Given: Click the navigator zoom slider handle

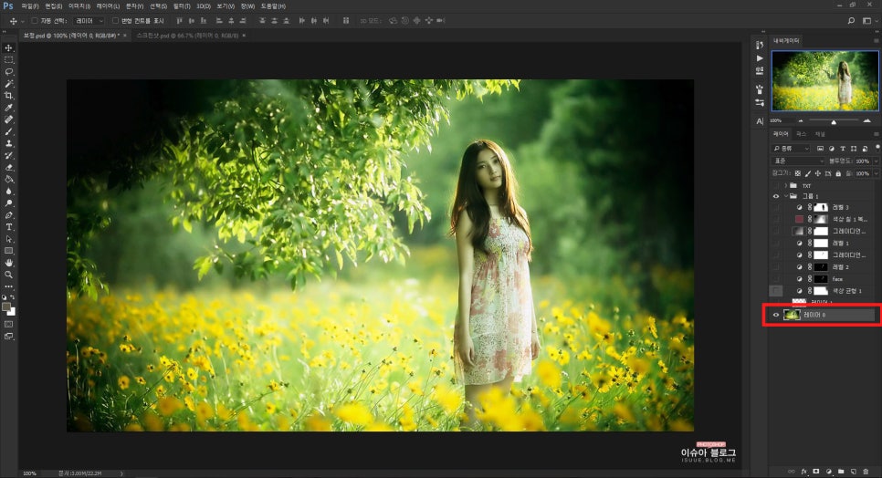Looking at the screenshot, I should click(834, 121).
